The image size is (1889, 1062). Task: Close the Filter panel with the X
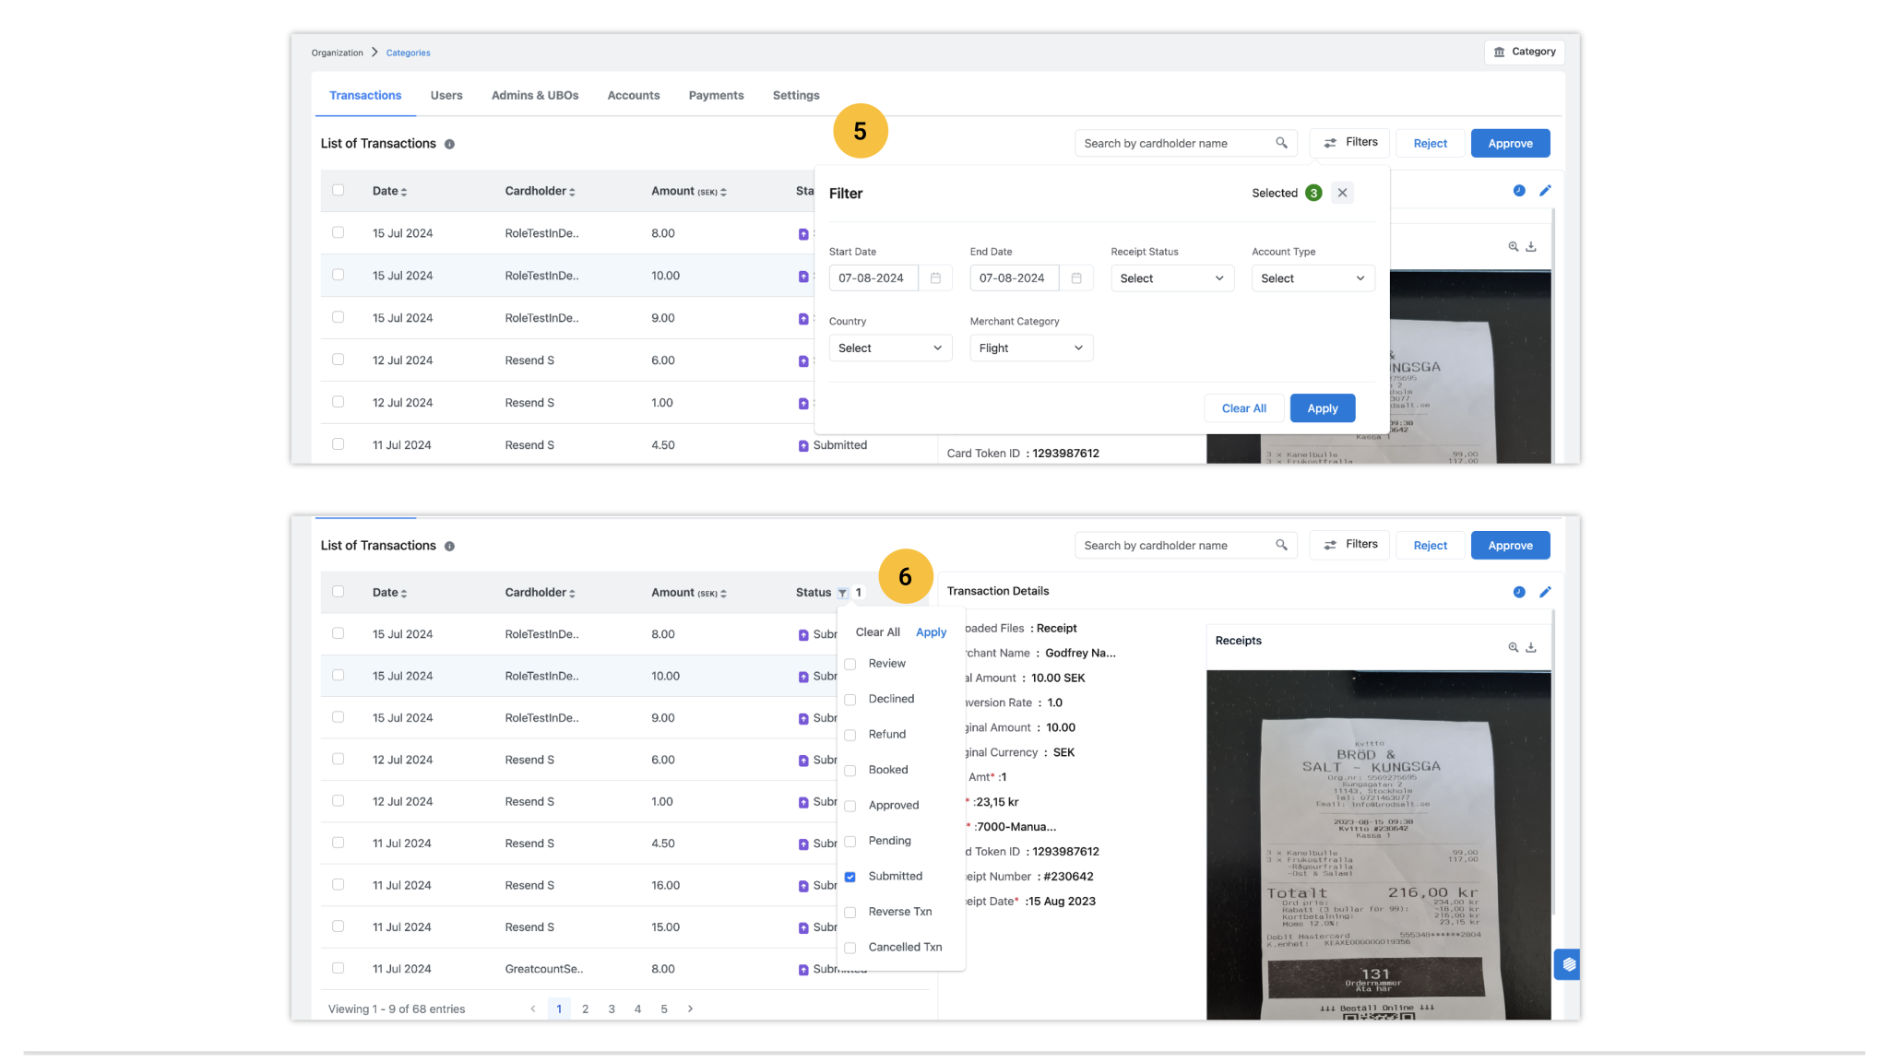pyautogui.click(x=1342, y=193)
